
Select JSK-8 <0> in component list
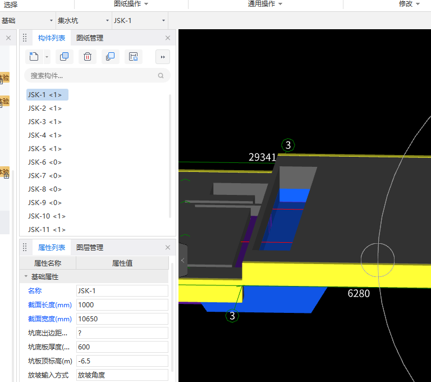click(45, 189)
